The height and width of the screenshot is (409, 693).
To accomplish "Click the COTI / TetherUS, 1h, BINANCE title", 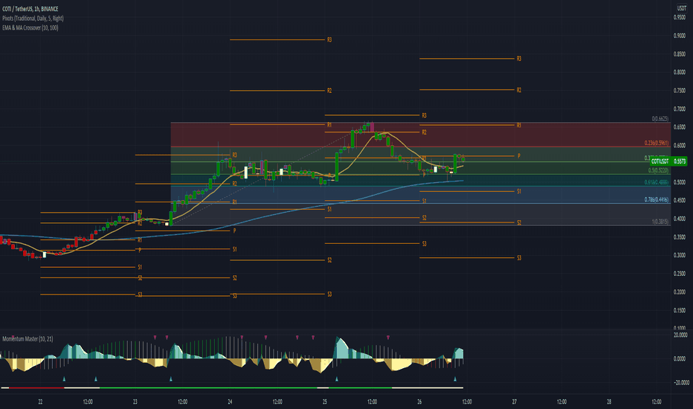I will pos(30,9).
